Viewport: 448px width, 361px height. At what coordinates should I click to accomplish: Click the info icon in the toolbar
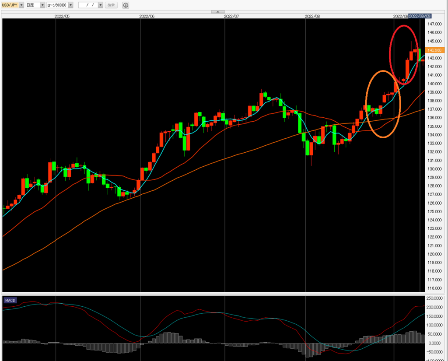(126, 5)
